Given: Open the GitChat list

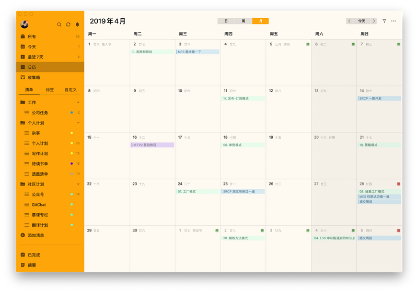Looking at the screenshot, I should click(x=50, y=205).
